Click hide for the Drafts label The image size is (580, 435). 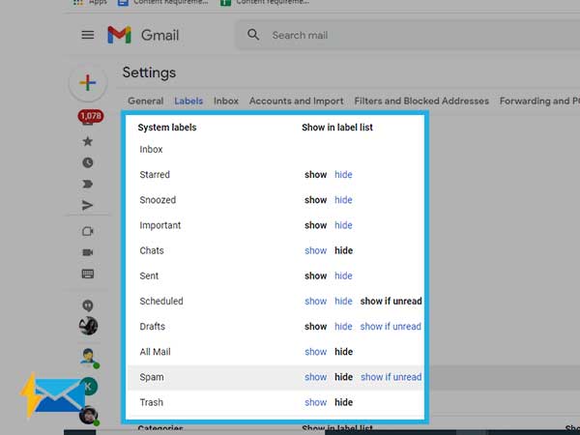[x=343, y=327]
